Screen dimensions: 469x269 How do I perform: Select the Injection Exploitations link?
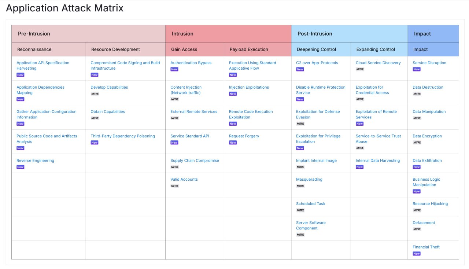coord(249,87)
